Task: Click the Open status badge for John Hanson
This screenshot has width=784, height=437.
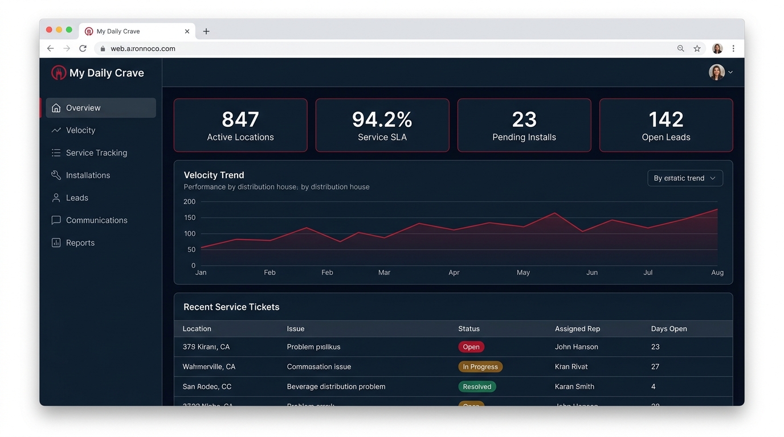Action: pos(471,347)
